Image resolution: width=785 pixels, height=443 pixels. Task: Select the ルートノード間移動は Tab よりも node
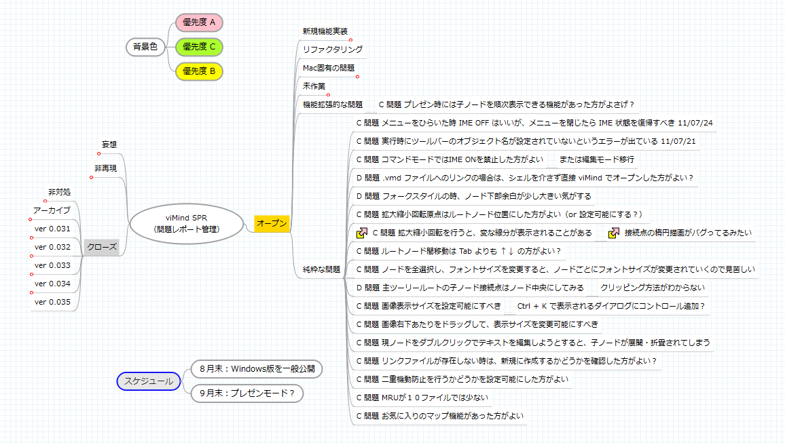pos(458,252)
